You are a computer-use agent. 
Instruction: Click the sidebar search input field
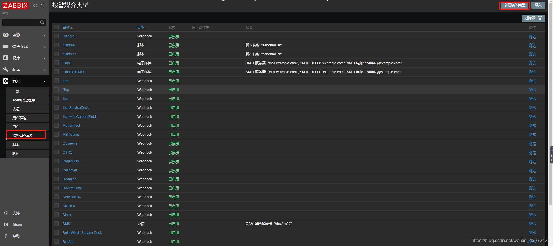click(21, 22)
